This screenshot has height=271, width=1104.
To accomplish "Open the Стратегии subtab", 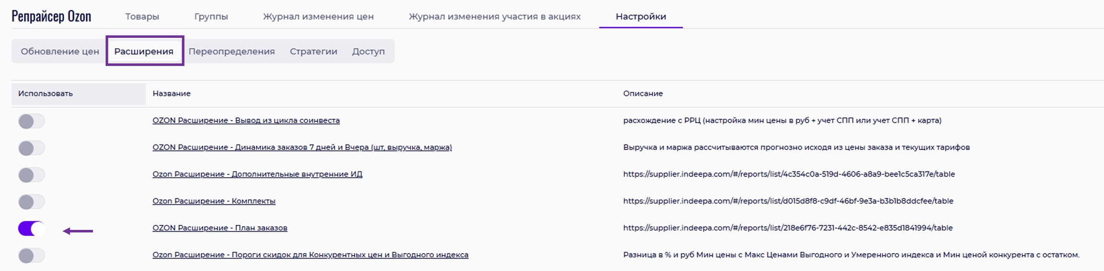I will 313,51.
